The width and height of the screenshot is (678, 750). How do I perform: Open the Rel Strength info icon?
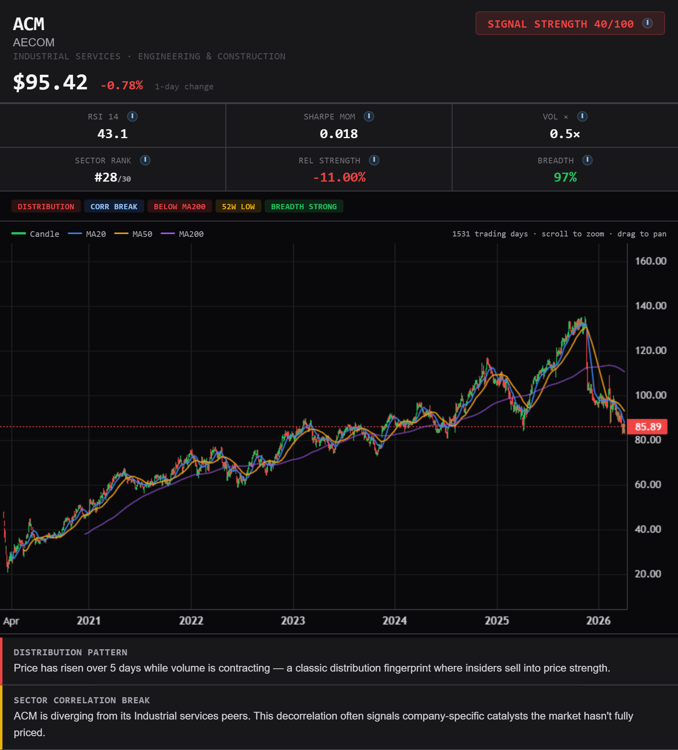[374, 160]
